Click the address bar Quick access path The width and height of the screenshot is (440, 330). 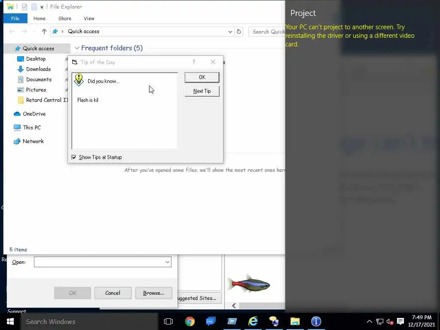(x=83, y=31)
